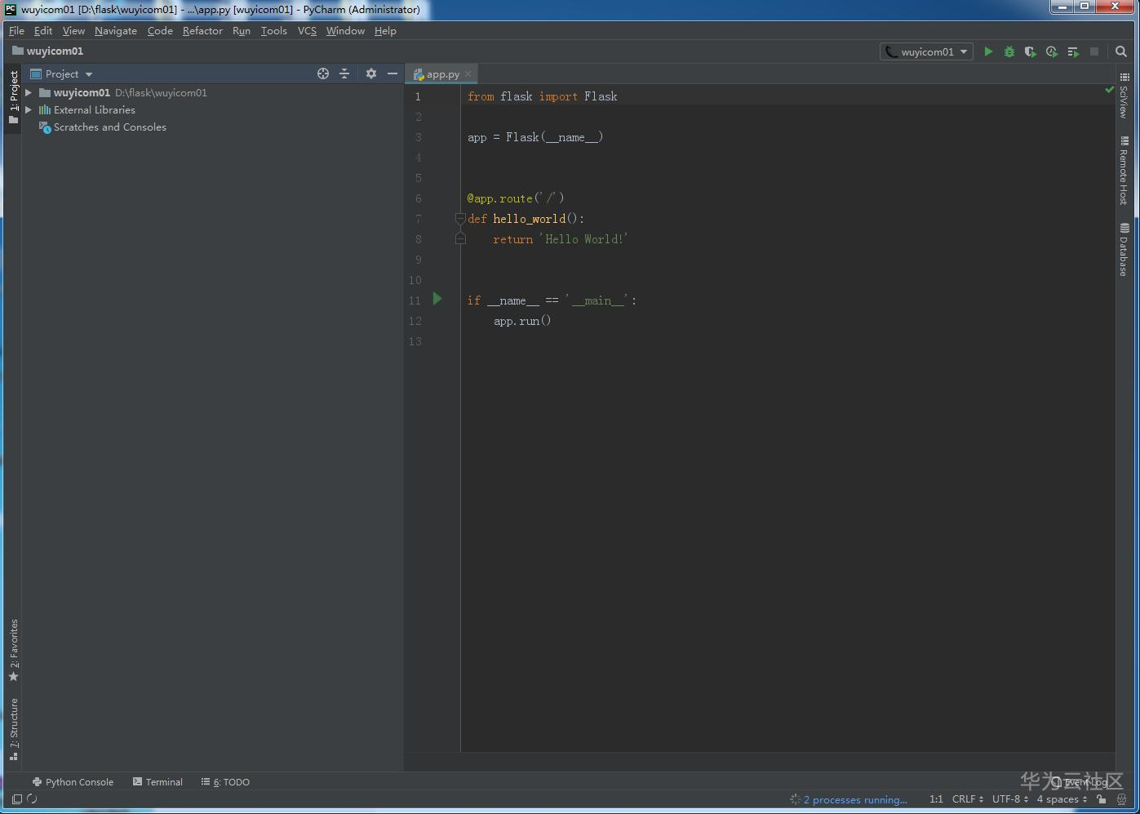Collapse all in Project panel

point(344,73)
